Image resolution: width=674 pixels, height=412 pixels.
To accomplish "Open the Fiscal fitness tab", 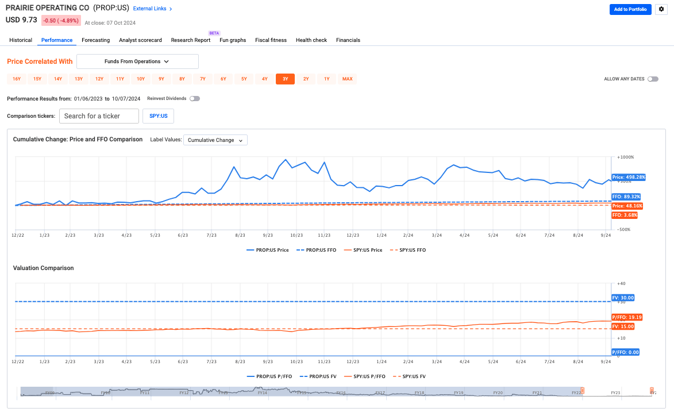I will pos(271,40).
